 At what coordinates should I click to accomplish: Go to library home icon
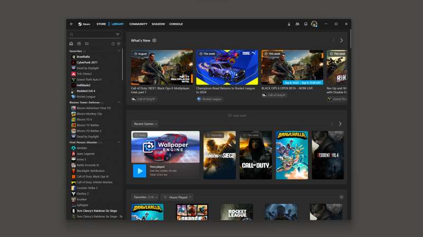click(x=71, y=44)
